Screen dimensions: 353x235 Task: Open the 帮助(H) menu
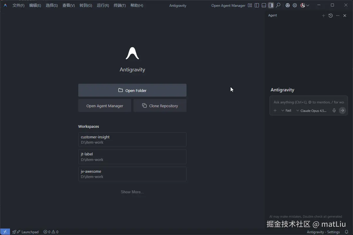(136, 5)
